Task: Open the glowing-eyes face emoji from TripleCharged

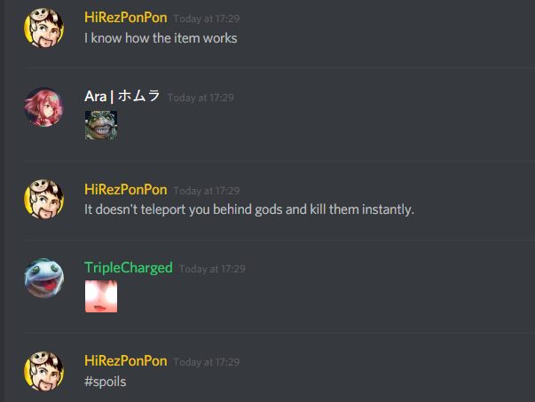Action: [101, 296]
